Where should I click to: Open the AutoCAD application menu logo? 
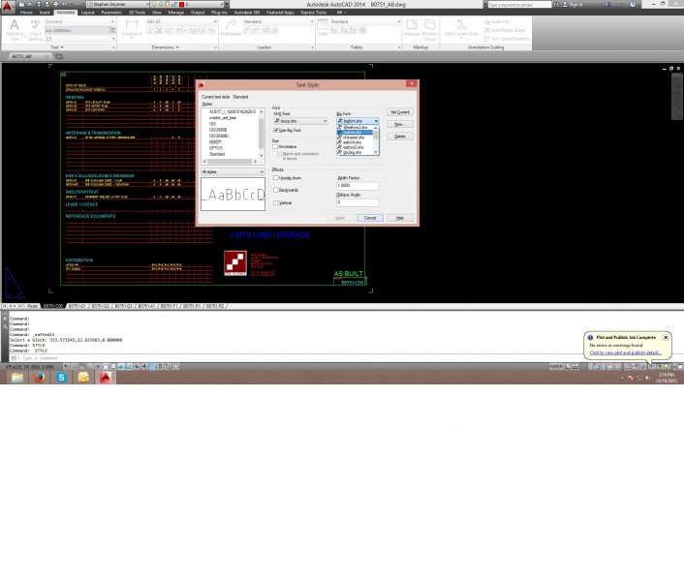(x=8, y=7)
